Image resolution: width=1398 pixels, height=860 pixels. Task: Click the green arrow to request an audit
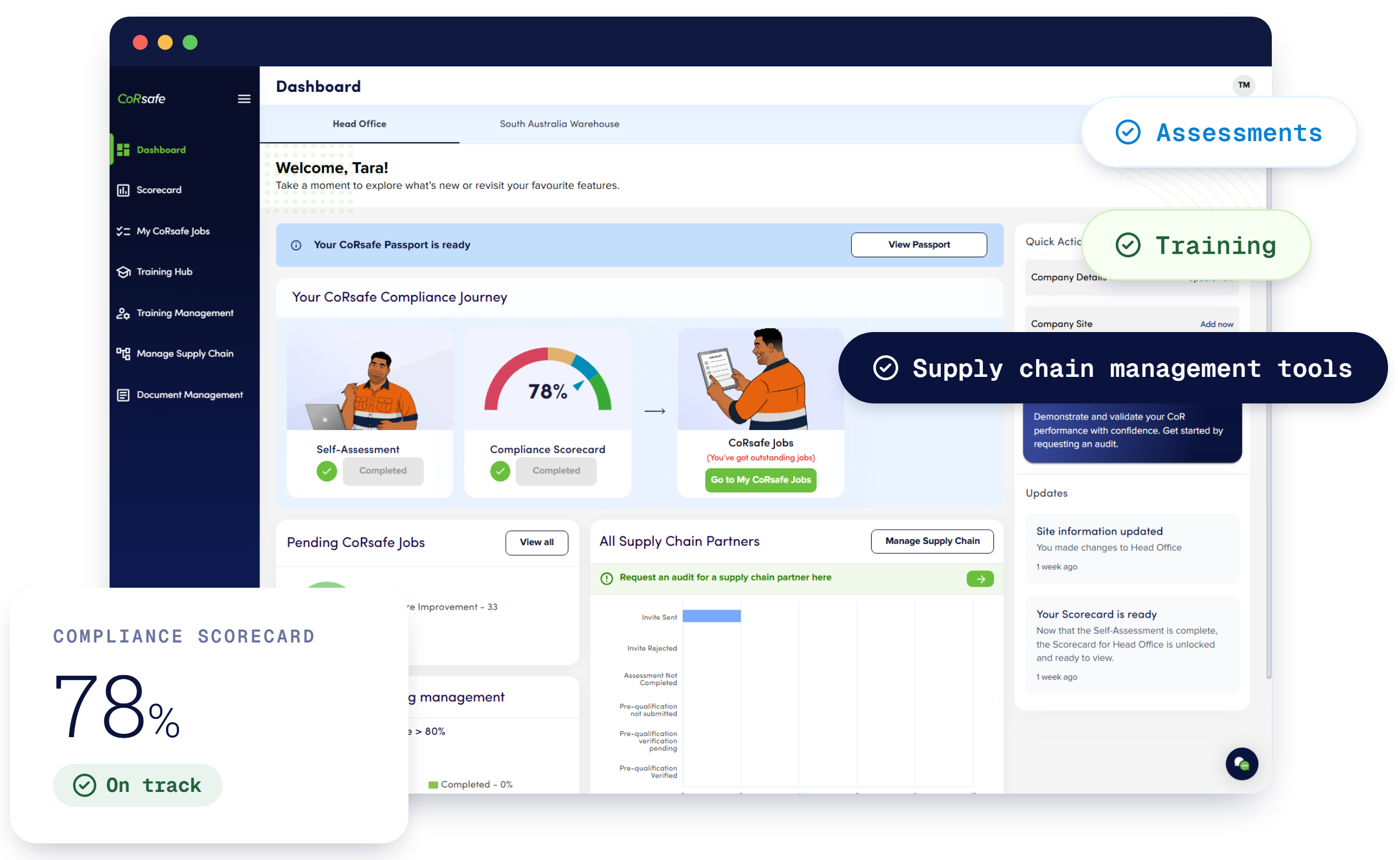click(x=980, y=578)
